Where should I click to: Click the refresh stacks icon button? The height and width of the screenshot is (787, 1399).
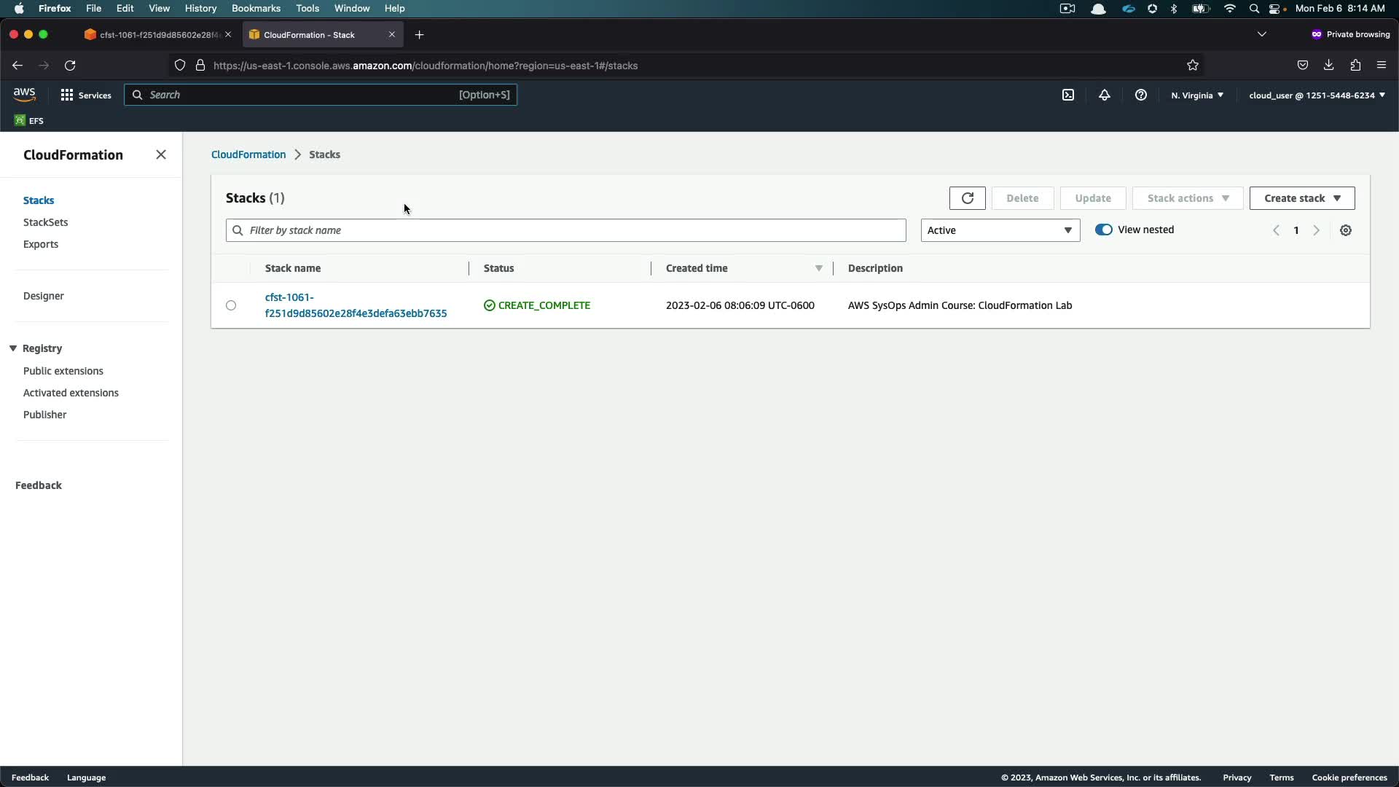pos(967,198)
